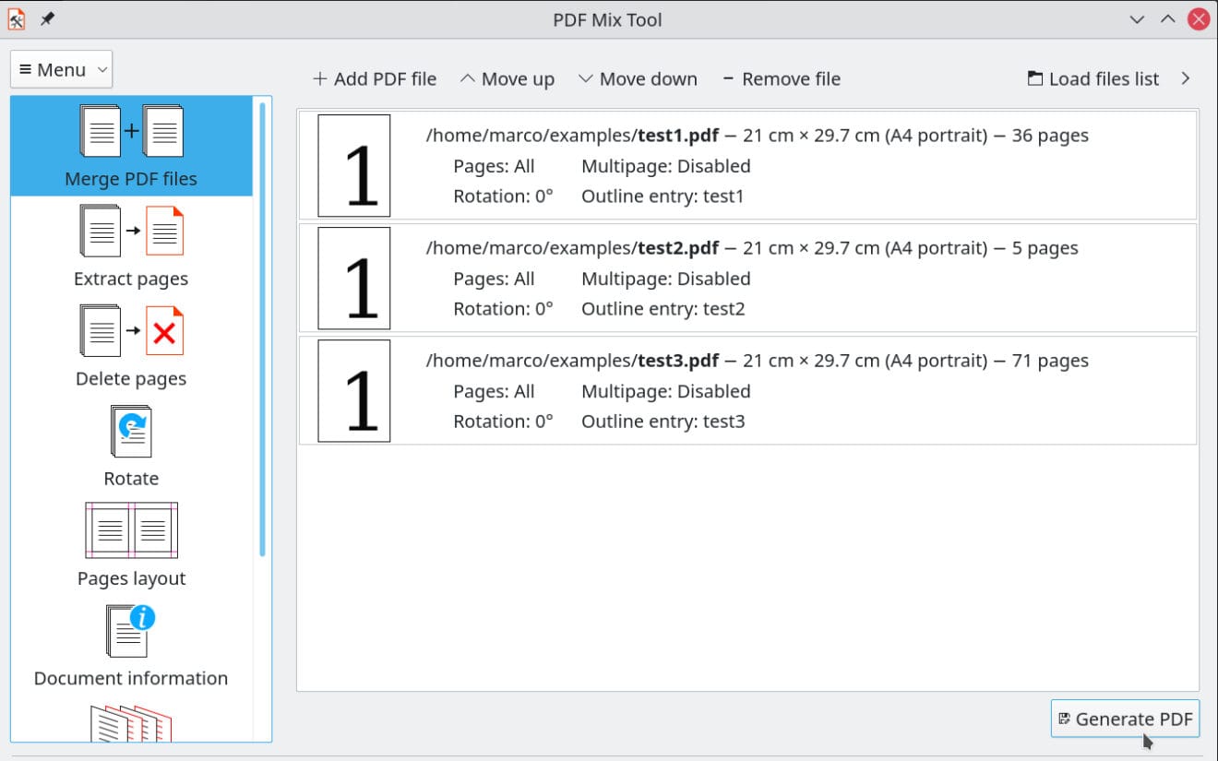Move up the selected PDF file
1218x761 pixels.
[507, 78]
